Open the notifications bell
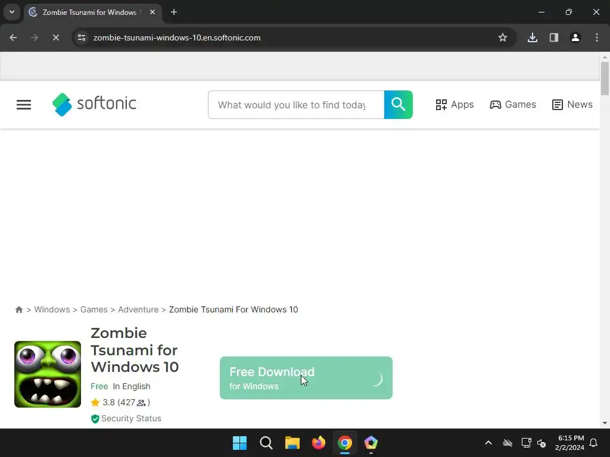 593,443
